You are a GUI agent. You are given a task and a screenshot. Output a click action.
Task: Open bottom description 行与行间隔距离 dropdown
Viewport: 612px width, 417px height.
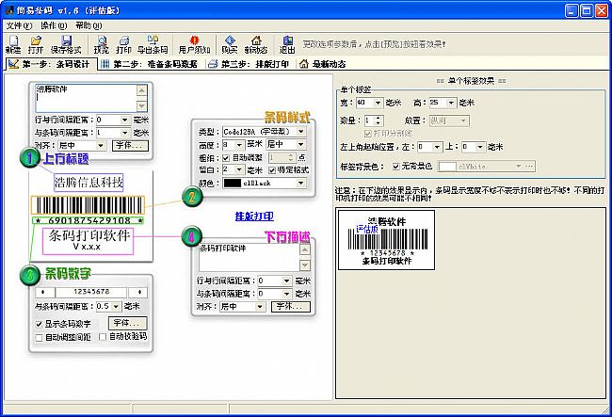[286, 281]
